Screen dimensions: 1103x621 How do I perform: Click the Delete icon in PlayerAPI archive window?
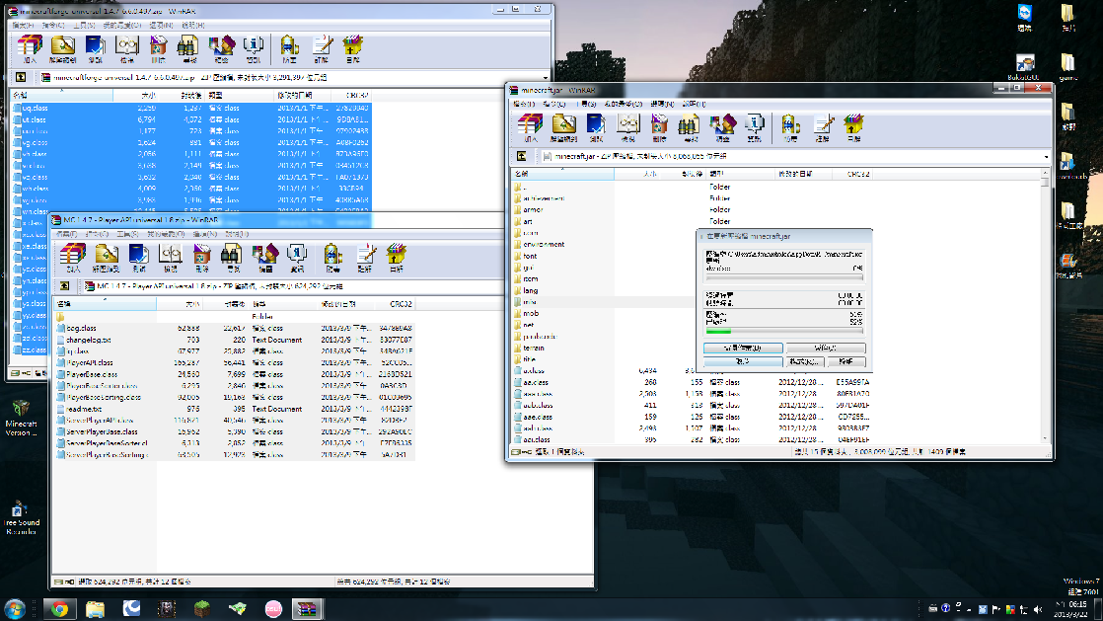point(201,257)
